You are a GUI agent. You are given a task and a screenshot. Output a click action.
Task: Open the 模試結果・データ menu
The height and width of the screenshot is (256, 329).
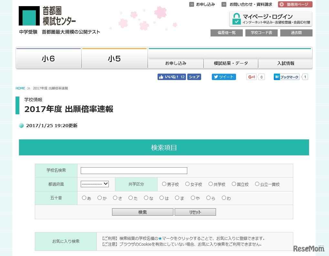(x=231, y=63)
